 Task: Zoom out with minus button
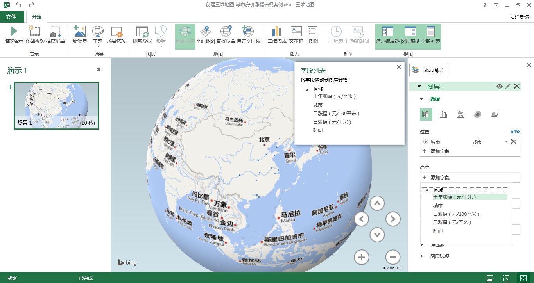pyautogui.click(x=393, y=257)
